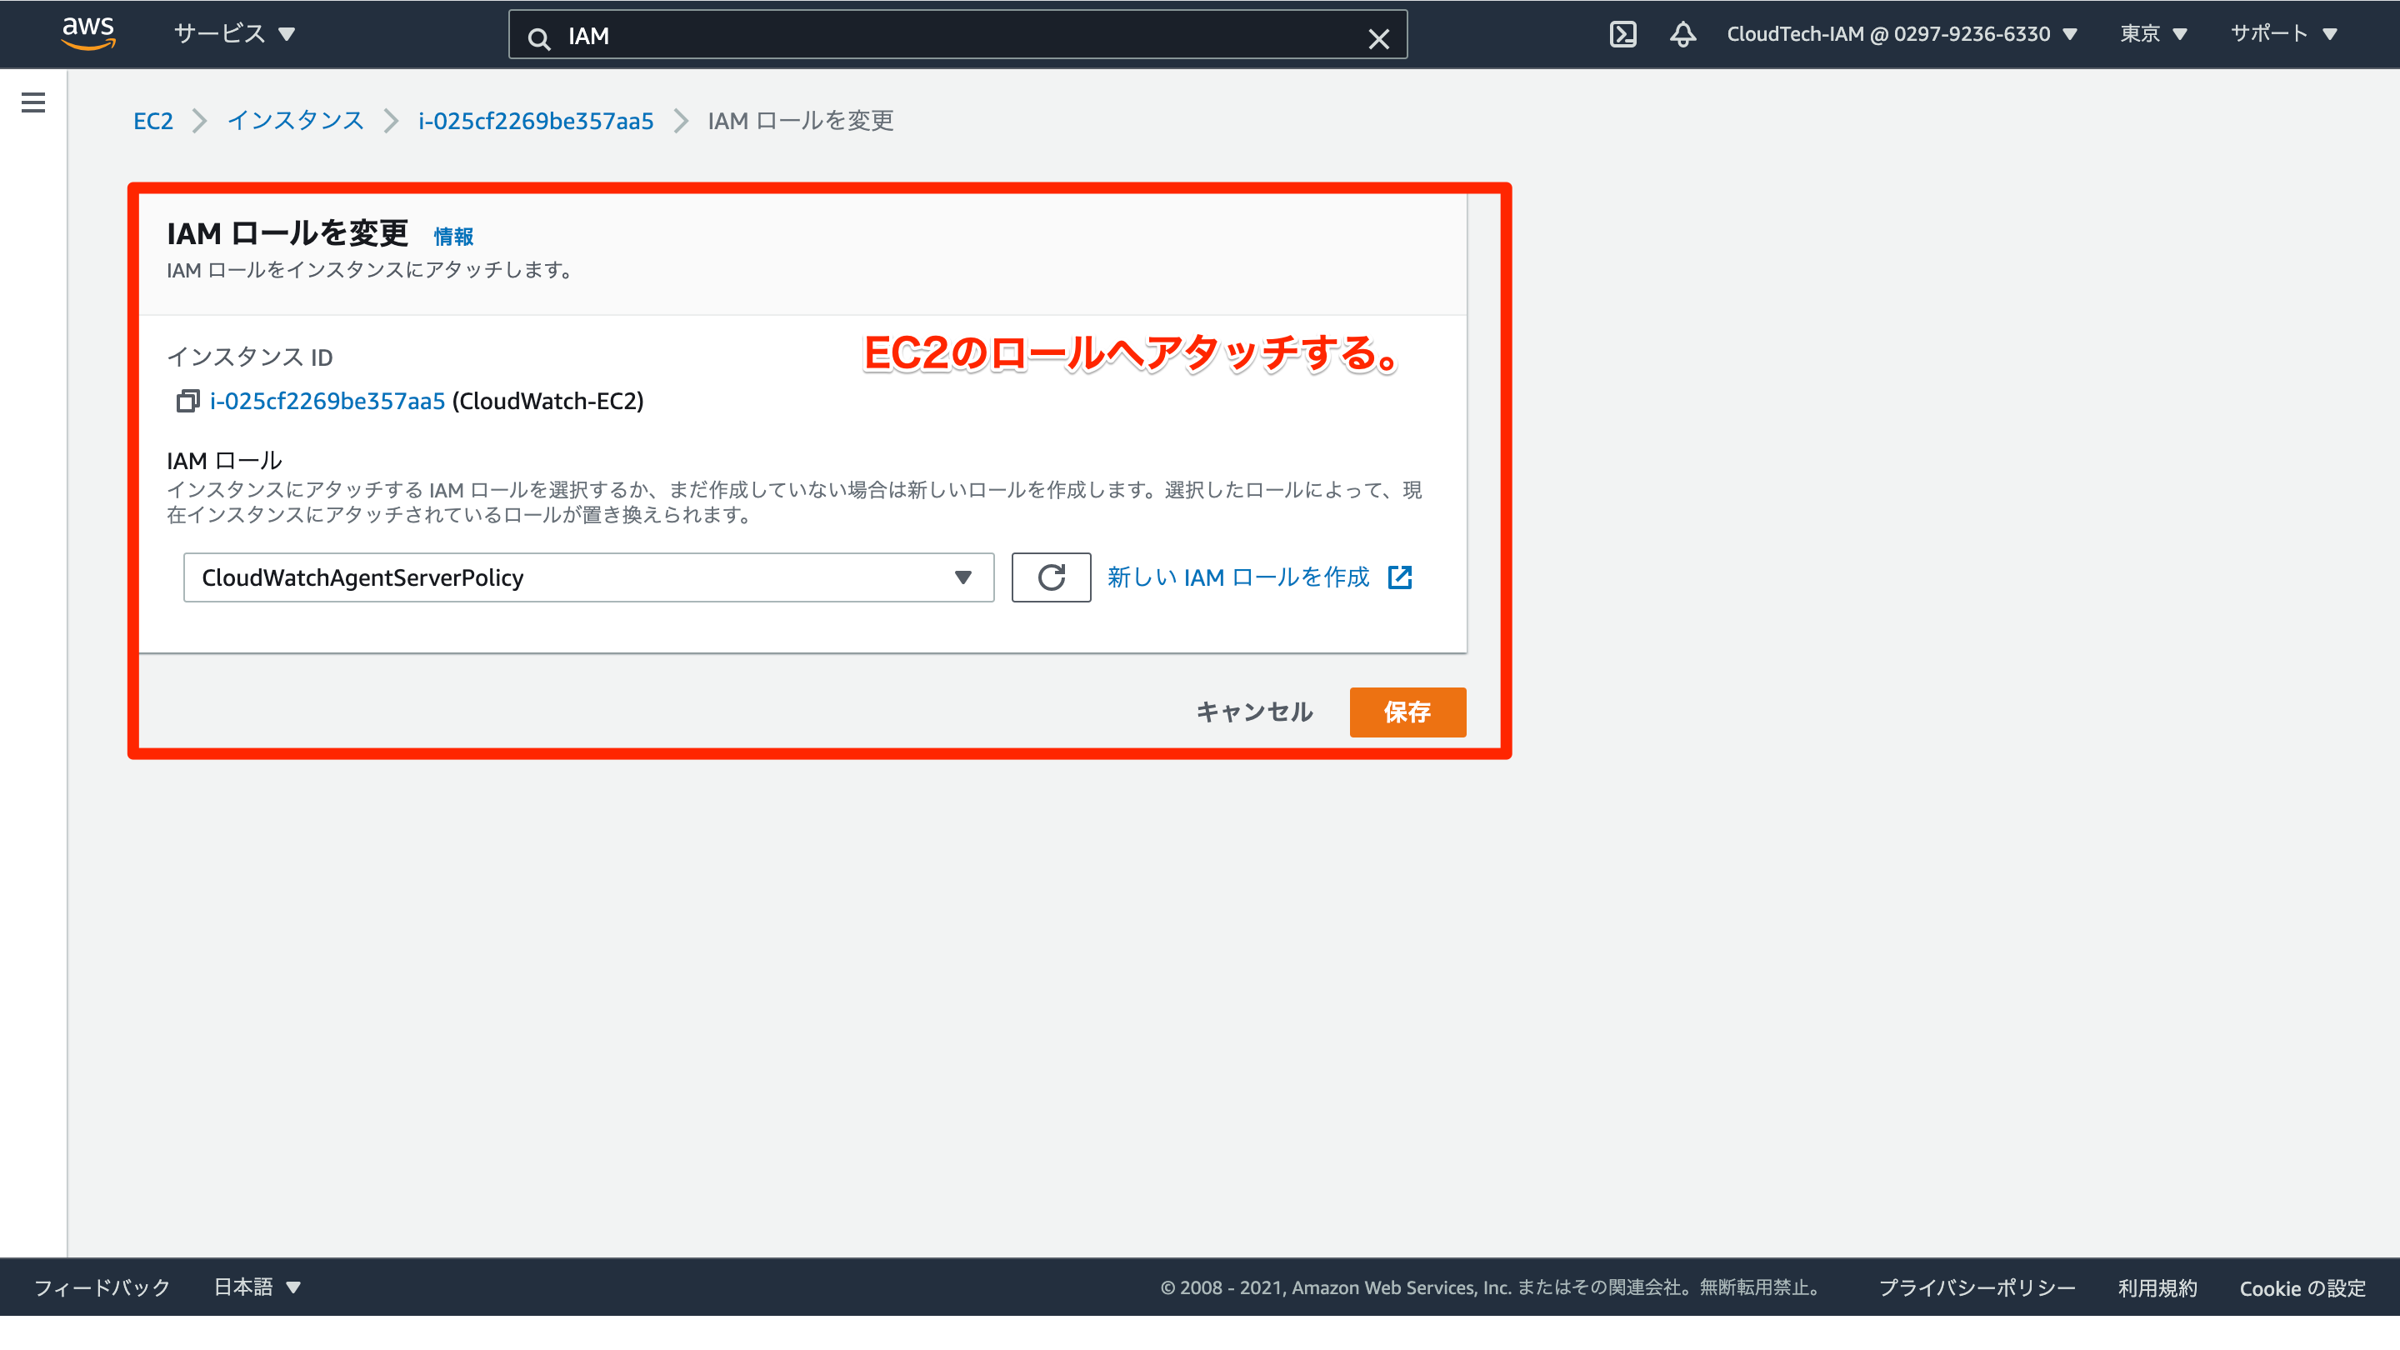2400x1350 pixels.
Task: Refresh the IAM role list
Action: click(x=1050, y=577)
